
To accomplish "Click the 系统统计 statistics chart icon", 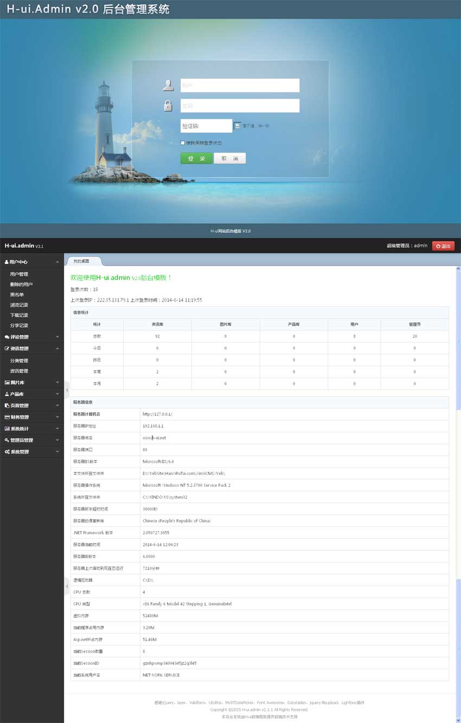I will (x=7, y=427).
